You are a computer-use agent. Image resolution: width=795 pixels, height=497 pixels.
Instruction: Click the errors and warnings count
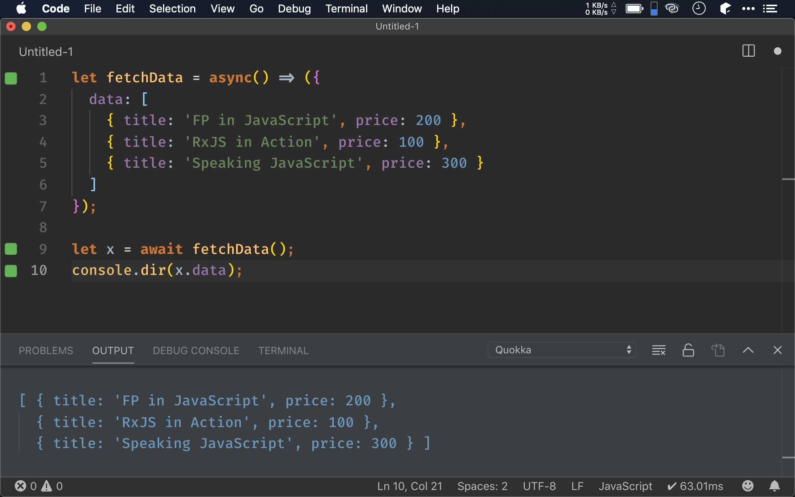pyautogui.click(x=38, y=486)
